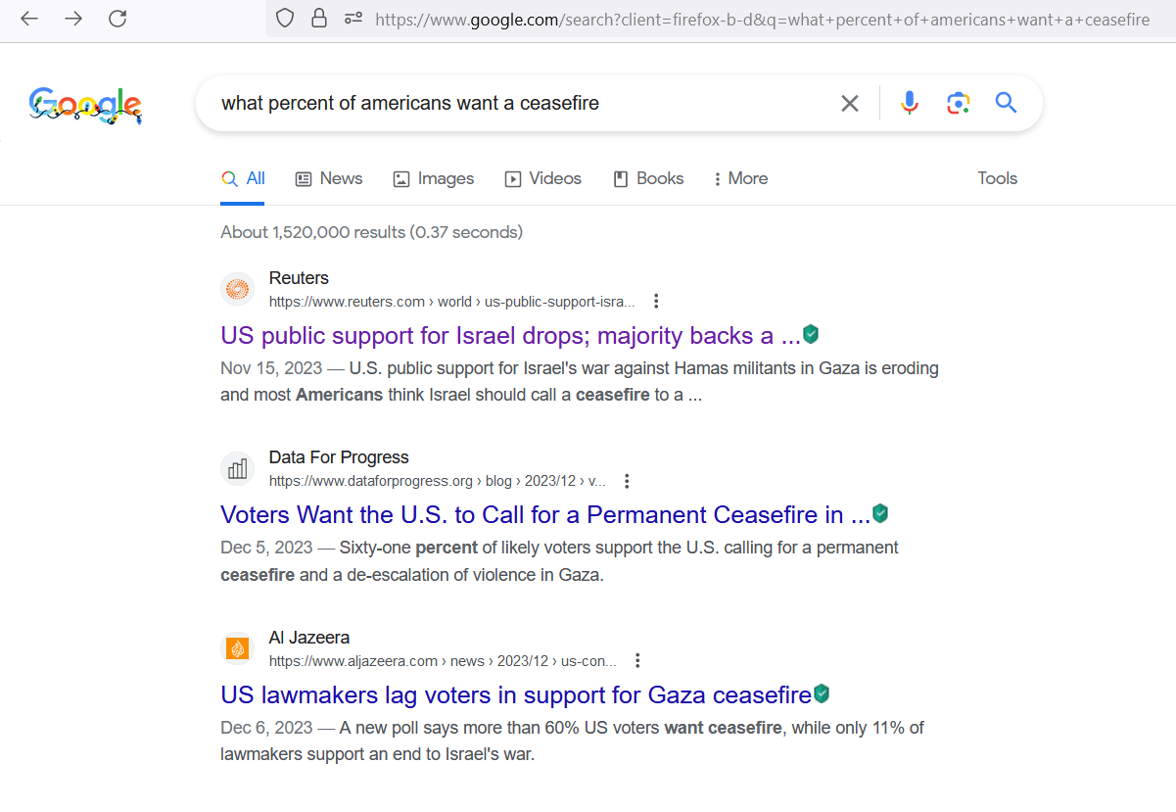Switch to the Books tab
Viewport: 1176px width, 812px height.
648,178
